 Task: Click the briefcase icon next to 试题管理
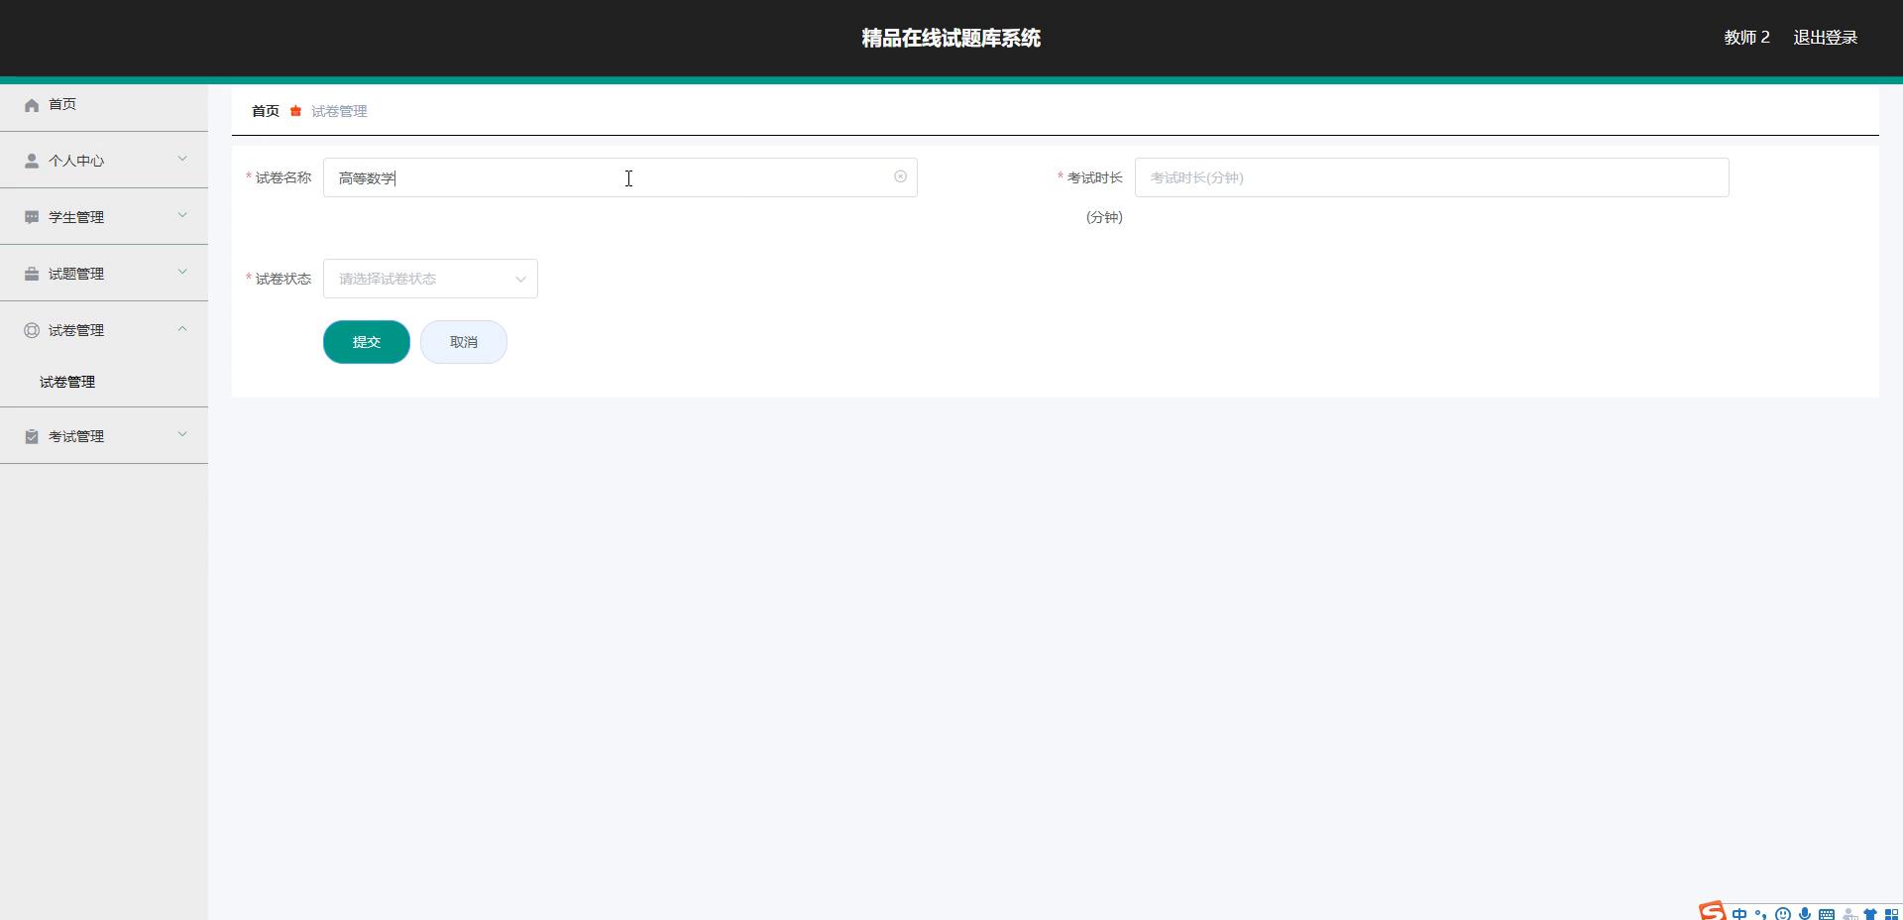point(32,274)
